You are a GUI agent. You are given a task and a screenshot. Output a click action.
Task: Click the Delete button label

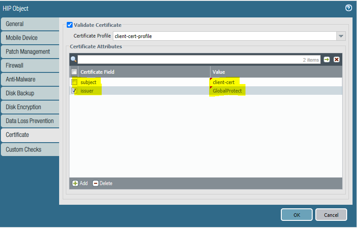coord(106,183)
